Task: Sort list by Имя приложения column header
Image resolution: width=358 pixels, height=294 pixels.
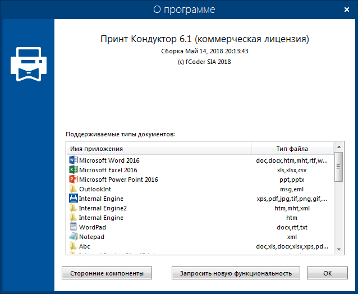Action: coord(159,149)
